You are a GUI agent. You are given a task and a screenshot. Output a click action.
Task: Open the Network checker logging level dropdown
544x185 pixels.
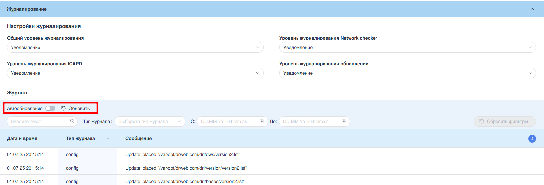tap(407, 47)
